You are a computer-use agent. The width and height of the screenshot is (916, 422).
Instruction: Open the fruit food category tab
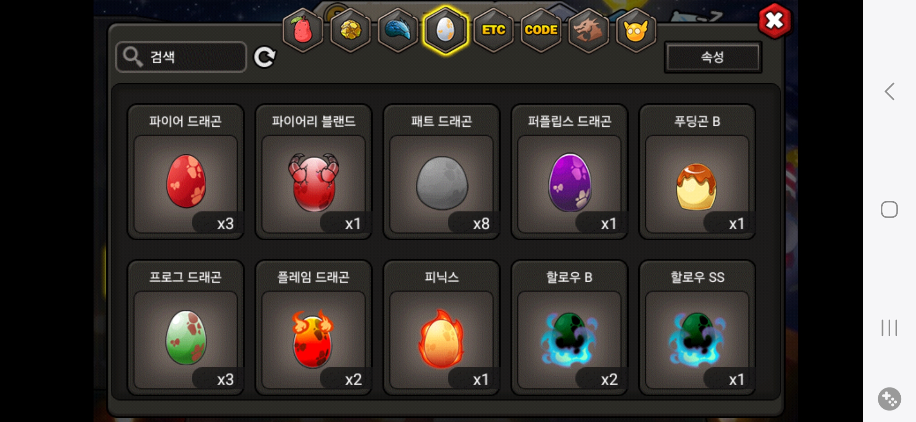pyautogui.click(x=303, y=30)
